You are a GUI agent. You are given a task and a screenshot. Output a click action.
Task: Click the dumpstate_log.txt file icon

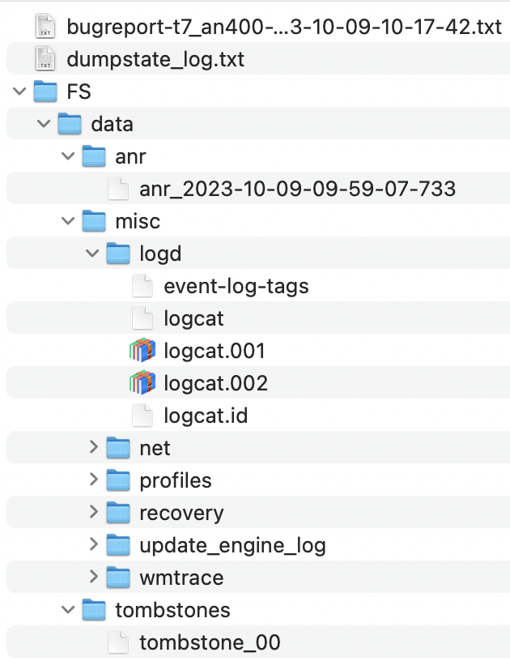click(45, 59)
